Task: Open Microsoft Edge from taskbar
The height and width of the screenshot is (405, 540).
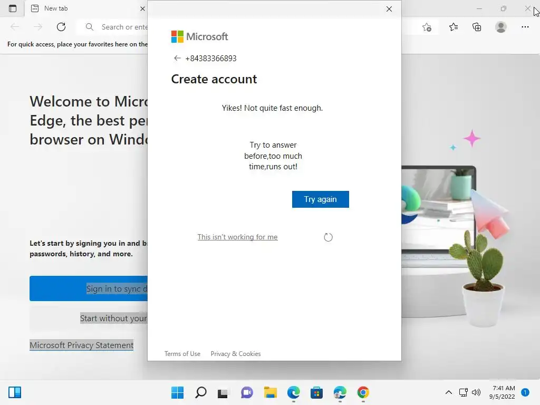Action: (294, 392)
